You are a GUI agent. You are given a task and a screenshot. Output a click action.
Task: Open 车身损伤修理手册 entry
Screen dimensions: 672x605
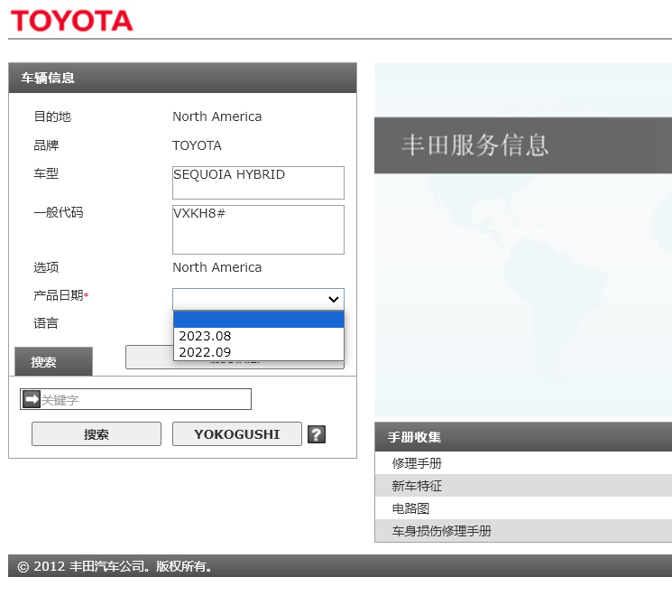coord(441,531)
